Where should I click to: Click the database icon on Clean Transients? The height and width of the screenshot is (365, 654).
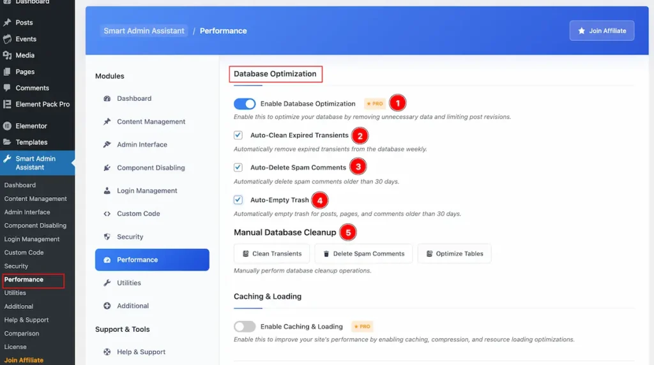point(246,254)
